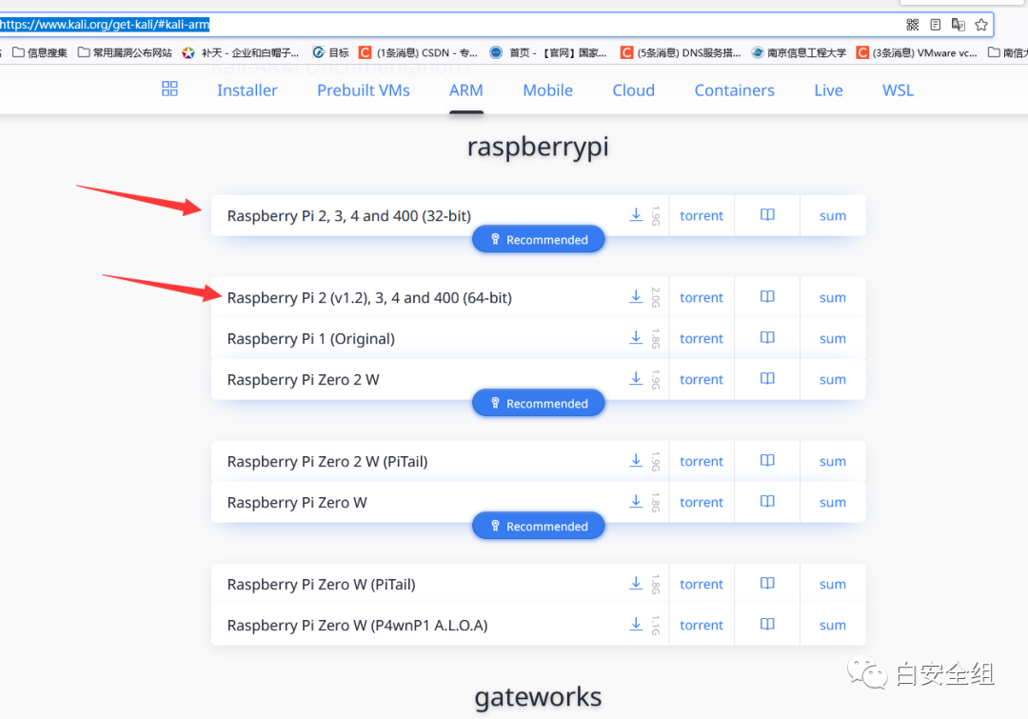Go to the Cloud tab

coord(633,90)
